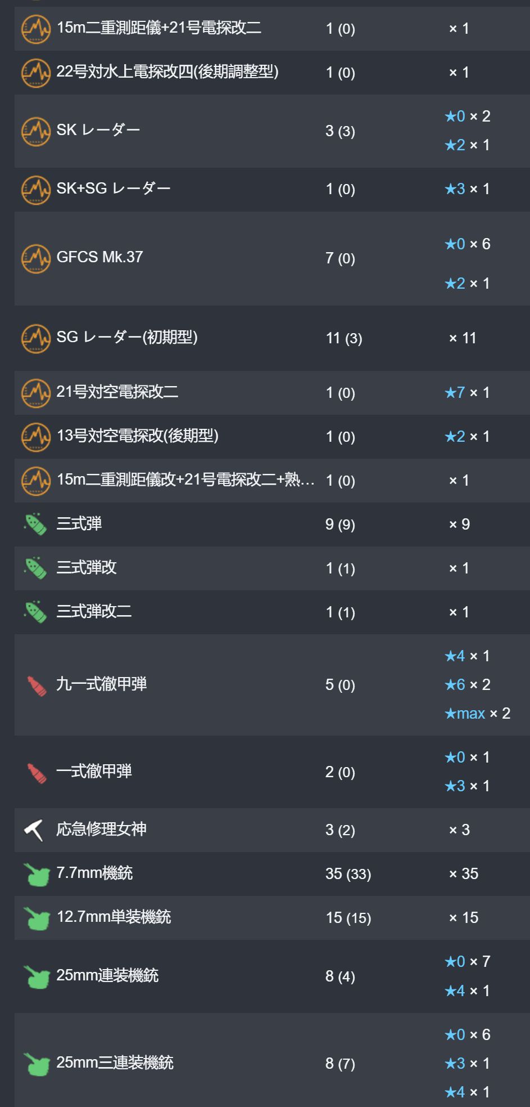
Task: Click the radar icon for SG レーダー(初期型)
Action: point(35,338)
